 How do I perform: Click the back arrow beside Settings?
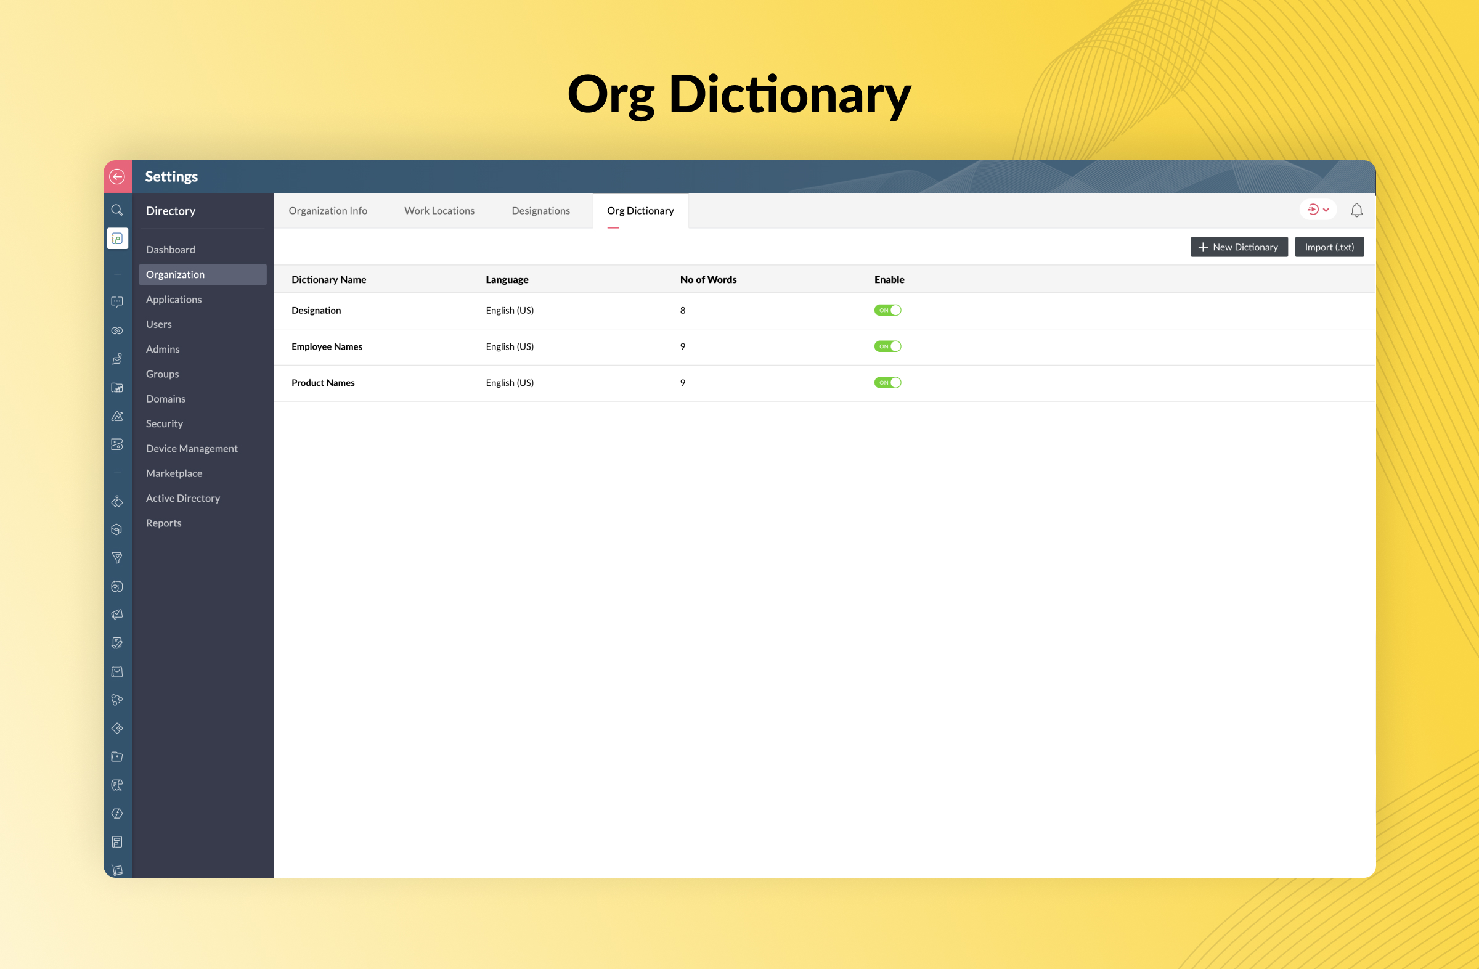tap(117, 176)
